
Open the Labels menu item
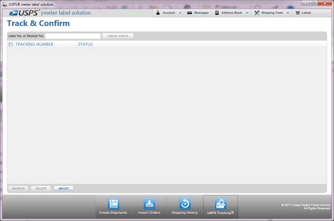pos(303,13)
